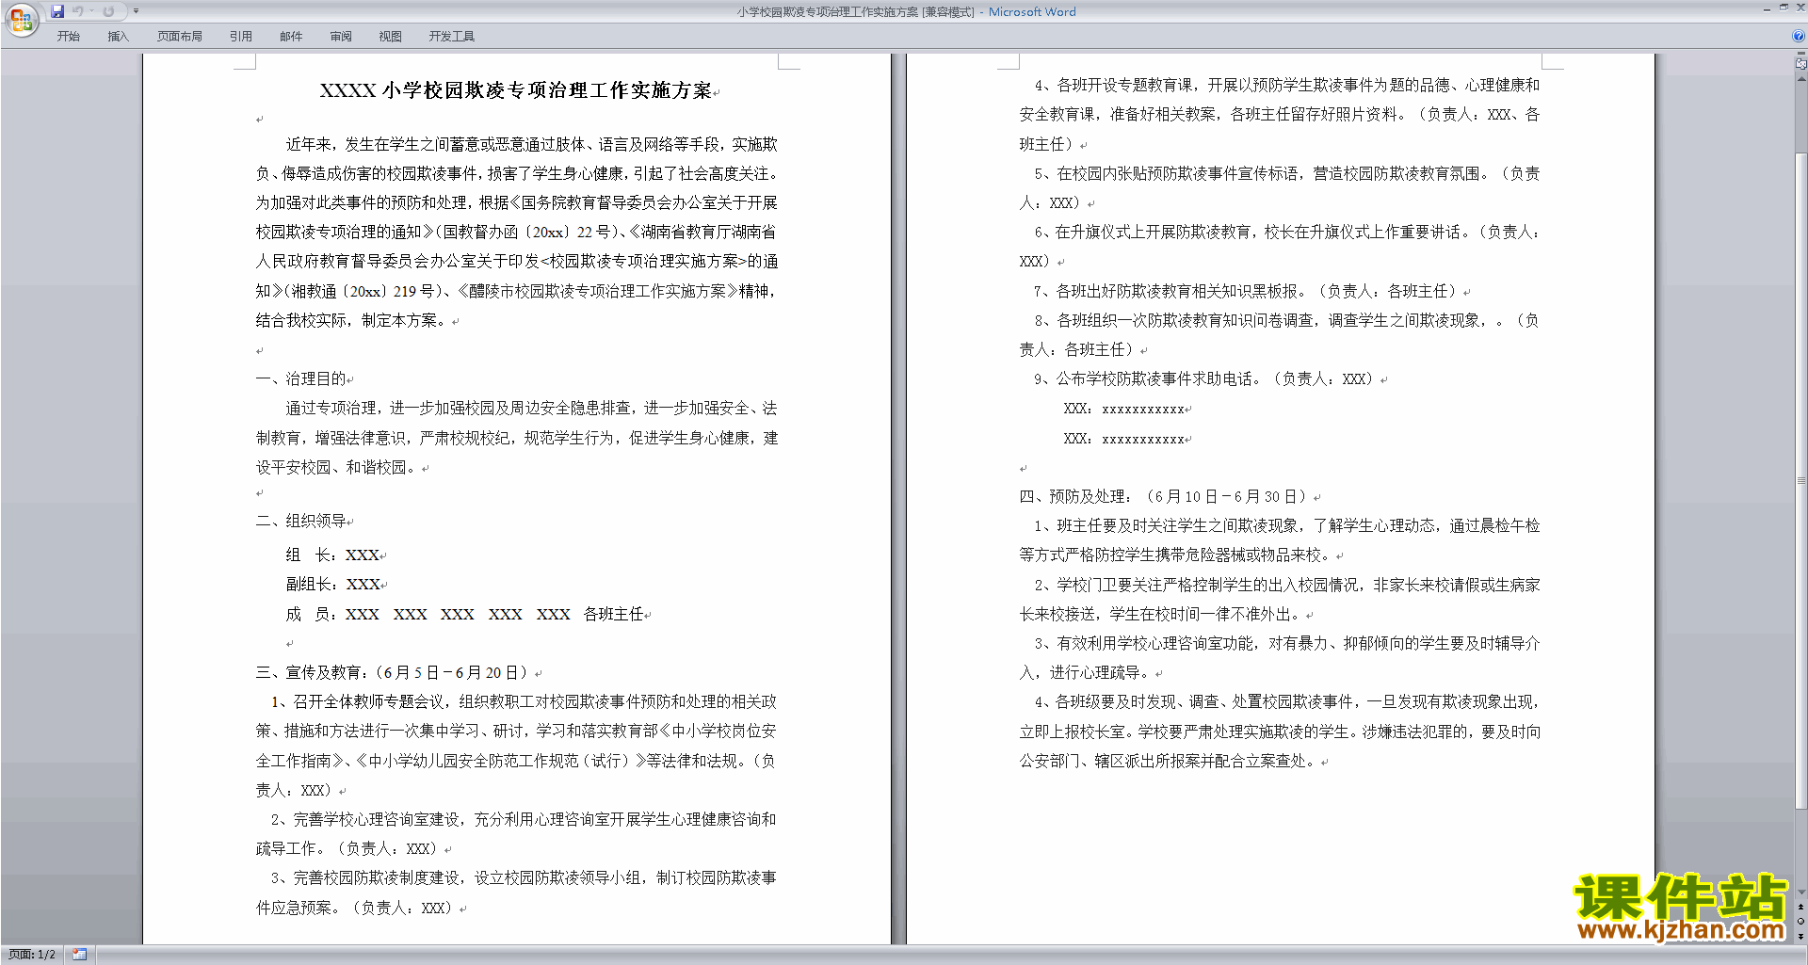Select the 视图 ribbon tab
The width and height of the screenshot is (1808, 965).
pyautogui.click(x=391, y=36)
